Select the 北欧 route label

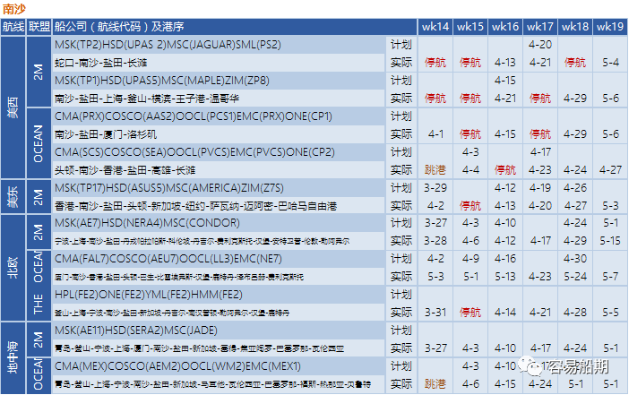pos(13,268)
